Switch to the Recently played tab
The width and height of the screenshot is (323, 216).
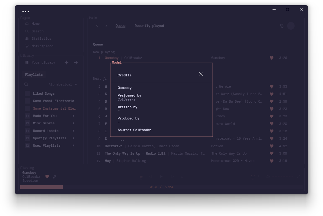click(x=149, y=26)
